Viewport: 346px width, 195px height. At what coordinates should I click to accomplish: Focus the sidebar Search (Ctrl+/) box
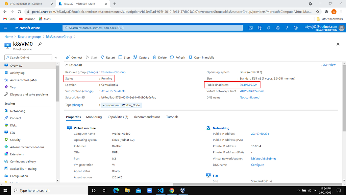pyautogui.click(x=28, y=58)
